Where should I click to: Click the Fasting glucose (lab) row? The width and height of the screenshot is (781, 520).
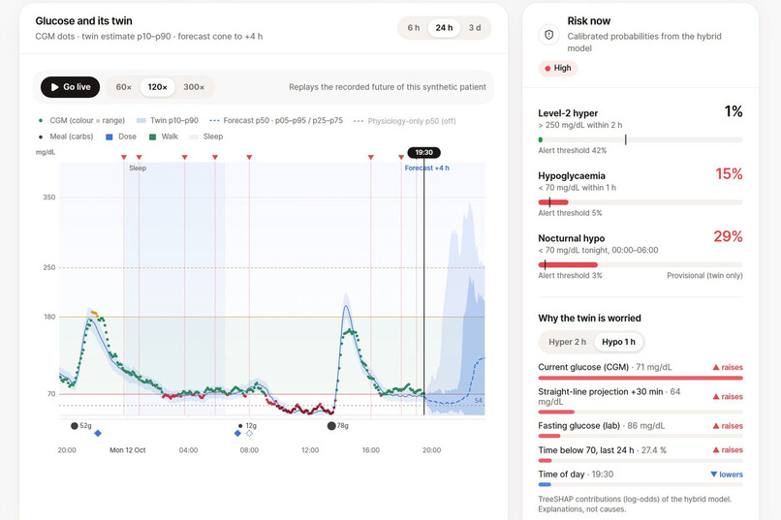640,430
